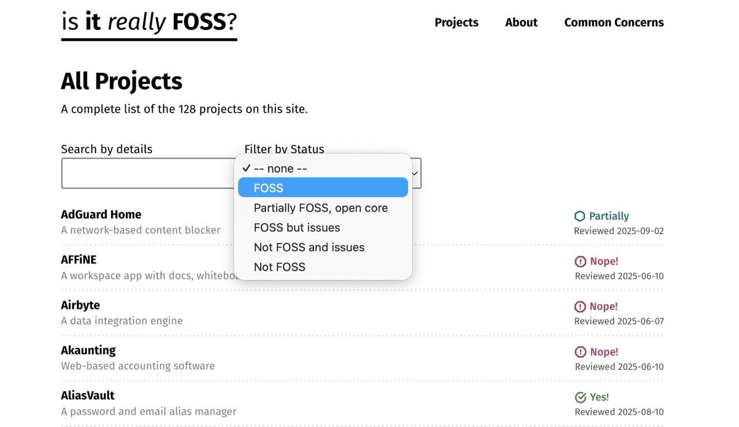Click the 'is it really FOSS?' site logo
This screenshot has width=739, height=427.
click(x=148, y=22)
